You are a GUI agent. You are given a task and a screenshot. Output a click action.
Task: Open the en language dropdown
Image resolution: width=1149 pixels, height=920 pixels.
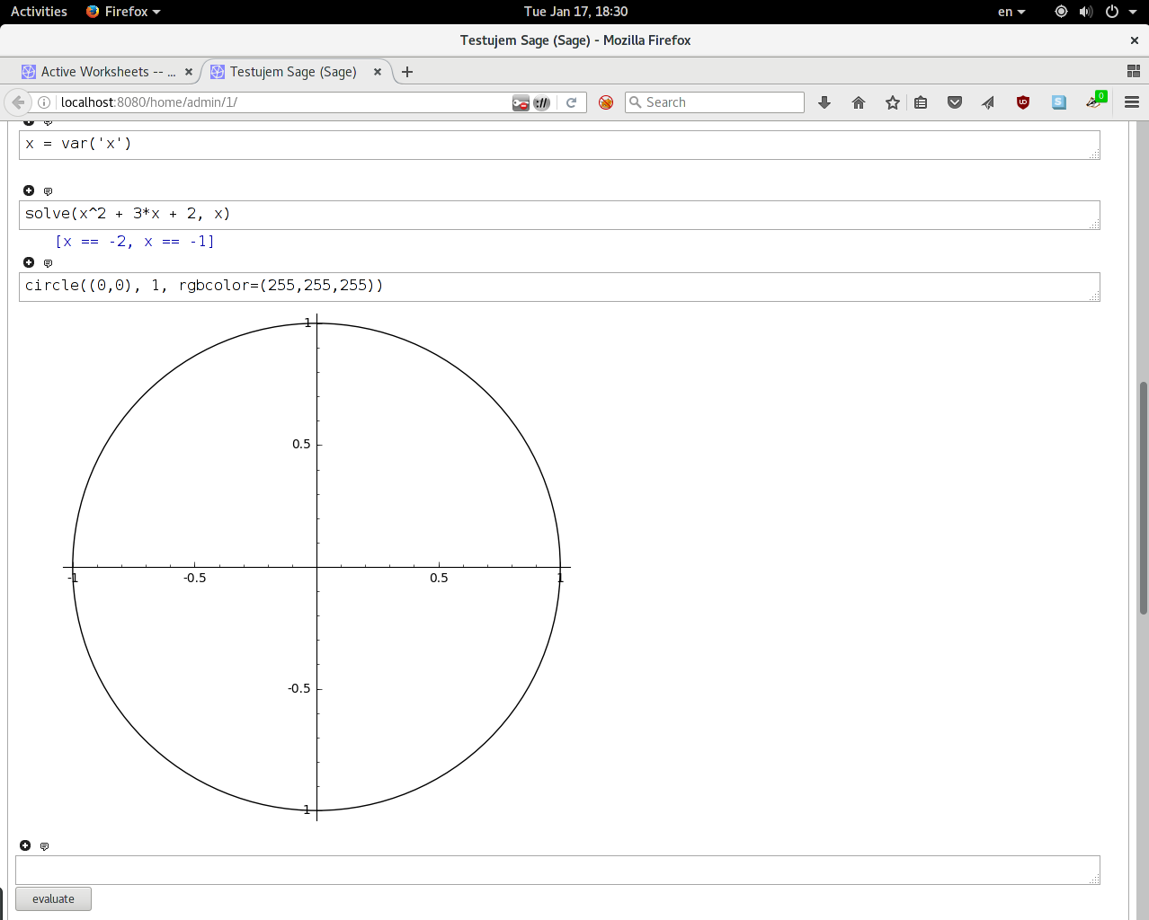(x=1011, y=12)
